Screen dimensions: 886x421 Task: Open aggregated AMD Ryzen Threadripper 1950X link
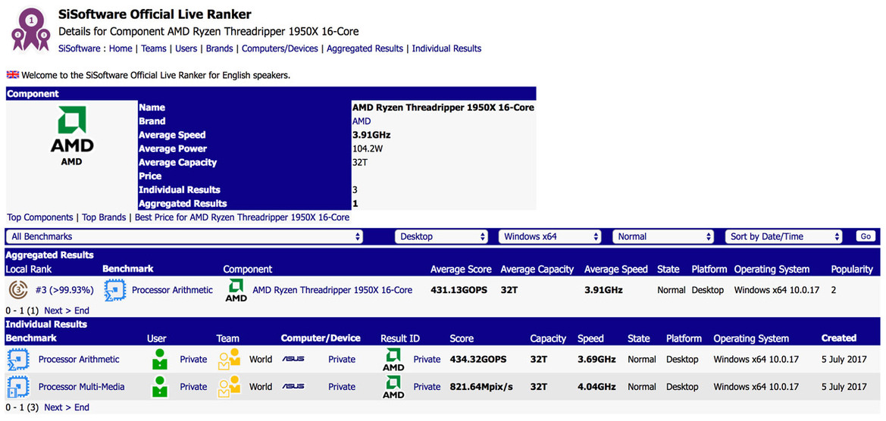(x=332, y=290)
